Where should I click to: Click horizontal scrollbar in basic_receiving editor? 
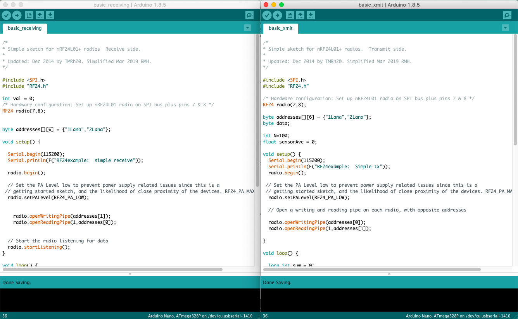tap(112, 270)
